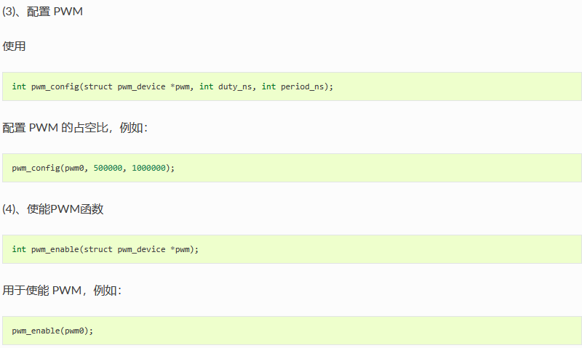The width and height of the screenshot is (582, 348).
Task: Click the text "配置 PWM 的占空比，例如:"
Action: tap(75, 128)
